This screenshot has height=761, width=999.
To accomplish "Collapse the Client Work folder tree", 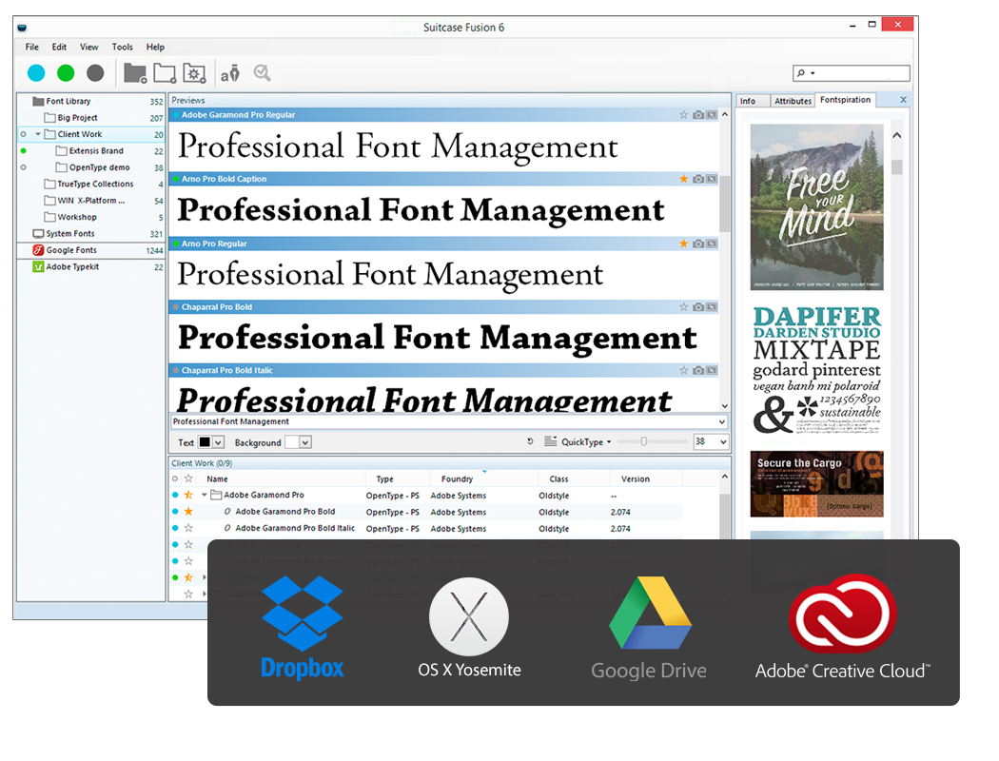I will pos(39,135).
